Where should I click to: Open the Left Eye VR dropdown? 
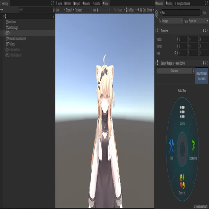coord(131,10)
